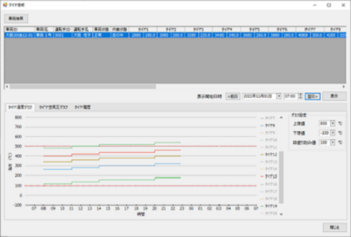Expand the 上限値 dropdown
Viewport: 351px width, 237px height.
click(x=333, y=123)
